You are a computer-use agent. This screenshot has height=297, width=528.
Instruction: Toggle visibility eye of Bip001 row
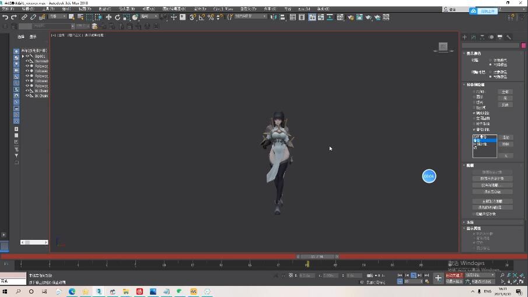point(27,56)
